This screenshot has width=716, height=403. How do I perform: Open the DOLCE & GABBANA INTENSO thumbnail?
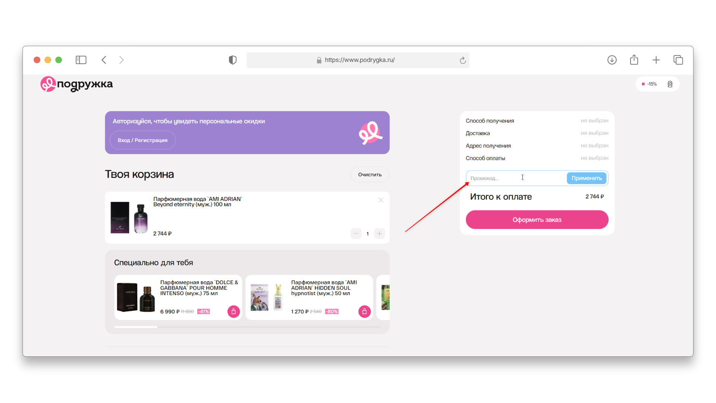[136, 297]
